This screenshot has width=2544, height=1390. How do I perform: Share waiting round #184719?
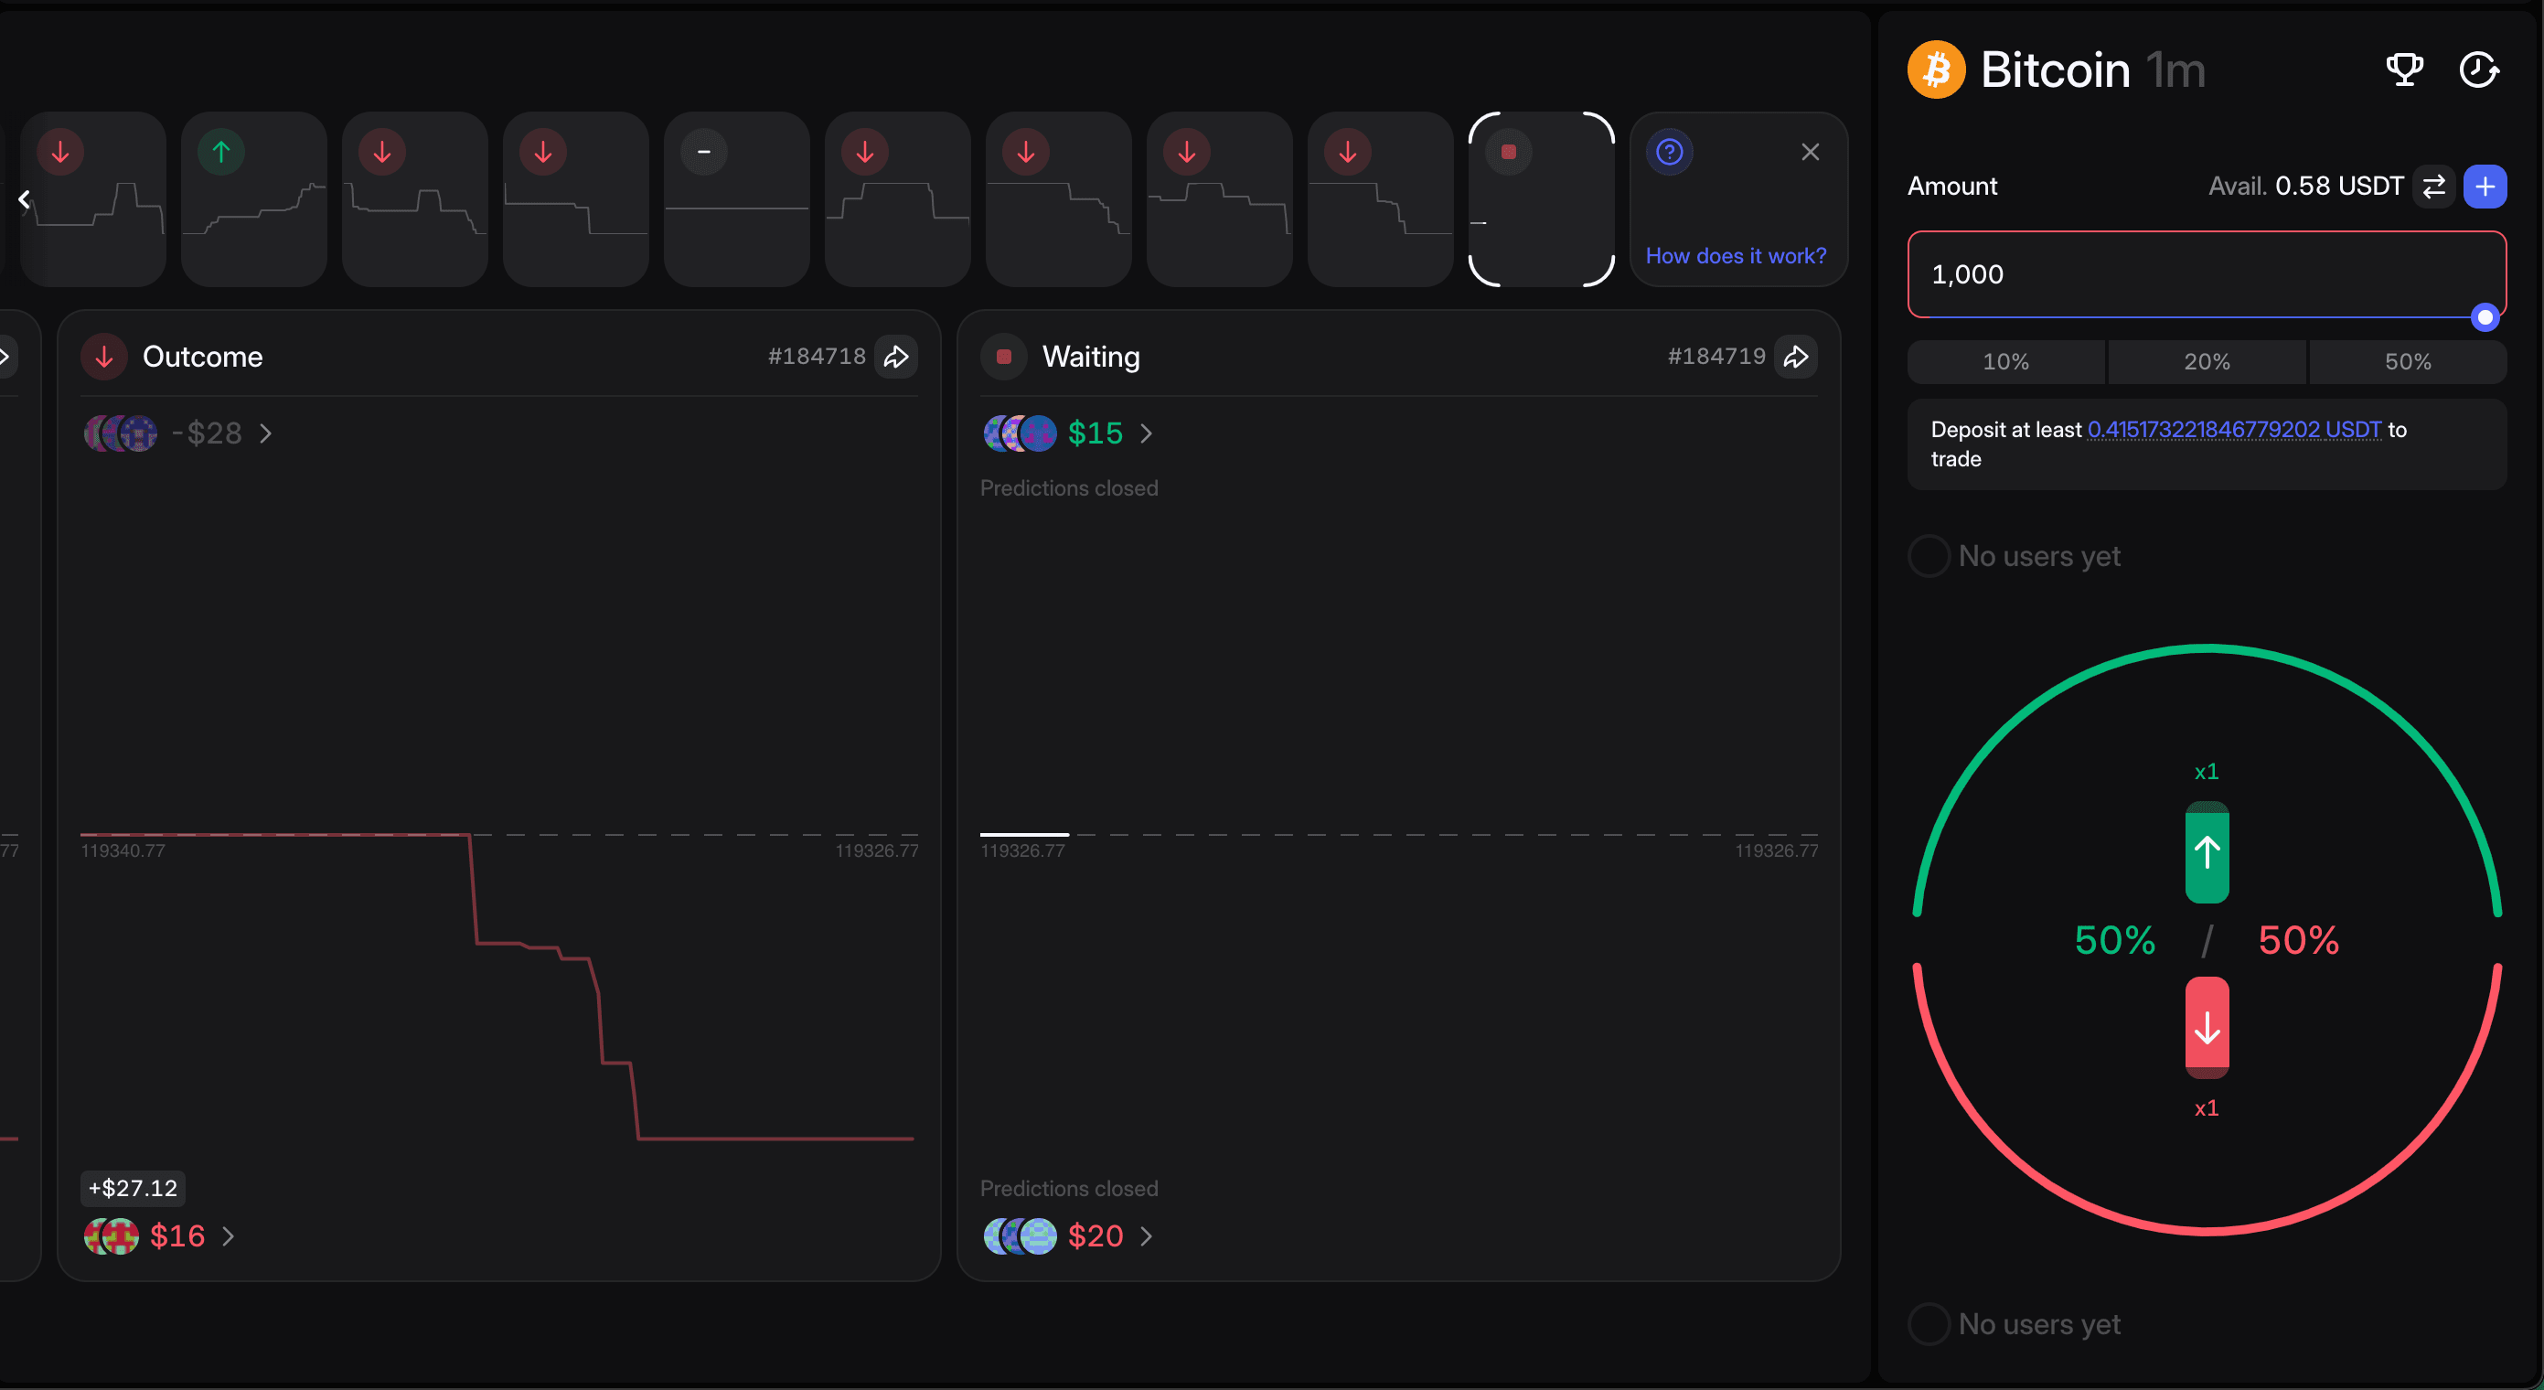1795,357
